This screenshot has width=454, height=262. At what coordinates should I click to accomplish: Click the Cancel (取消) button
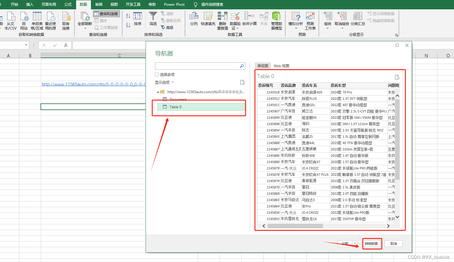click(x=394, y=244)
